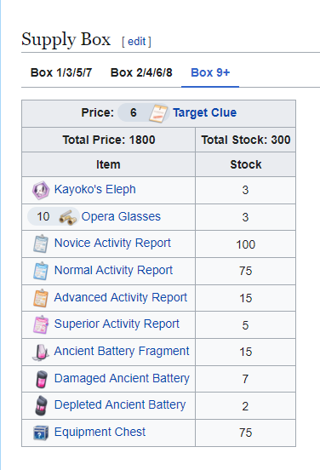
Task: Click the Ancient Battery Fragment icon
Action: pyautogui.click(x=41, y=352)
